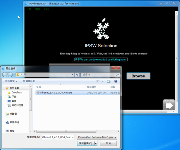Expand the recent pages dropdown arrow
The width and height of the screenshot is (180, 150).
point(14,75)
